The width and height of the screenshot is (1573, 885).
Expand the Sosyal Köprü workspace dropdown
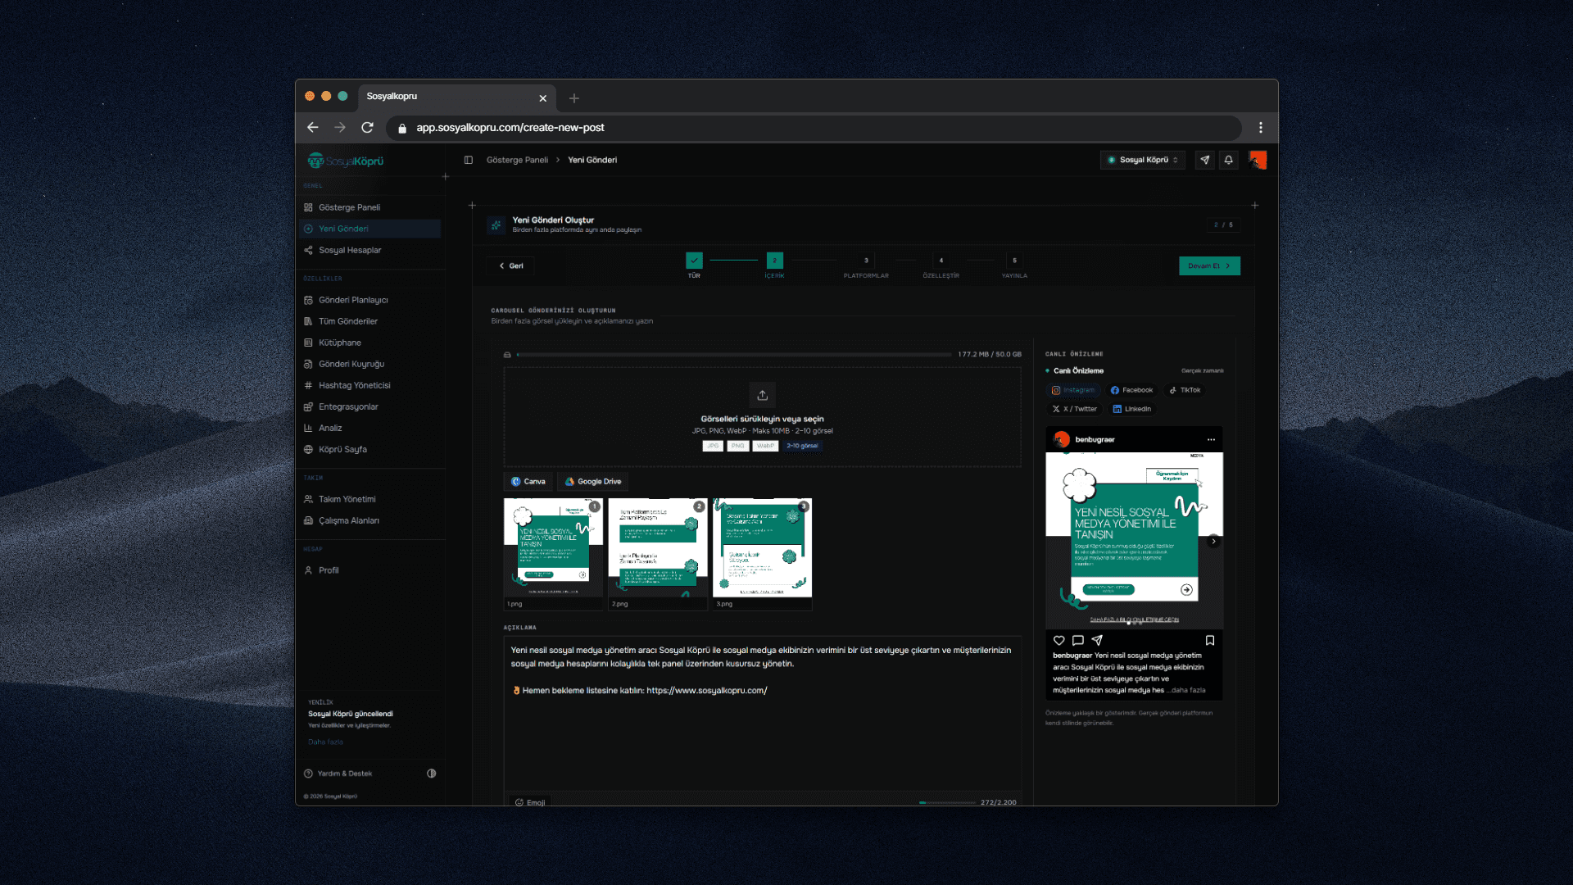point(1143,160)
